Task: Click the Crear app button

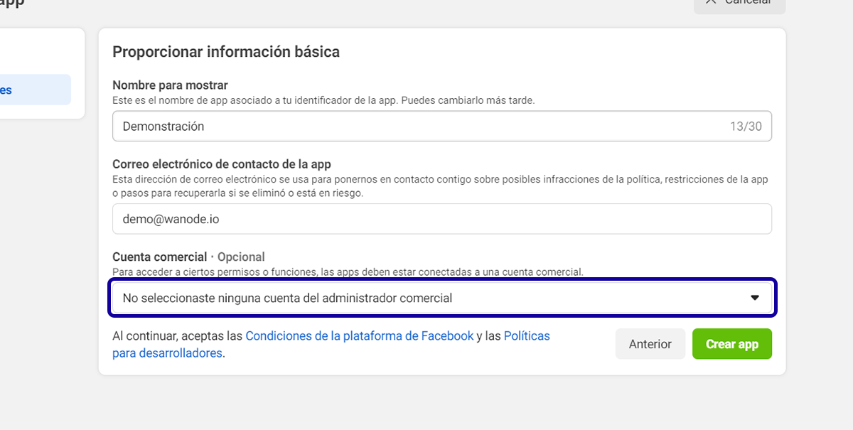Action: (x=731, y=344)
